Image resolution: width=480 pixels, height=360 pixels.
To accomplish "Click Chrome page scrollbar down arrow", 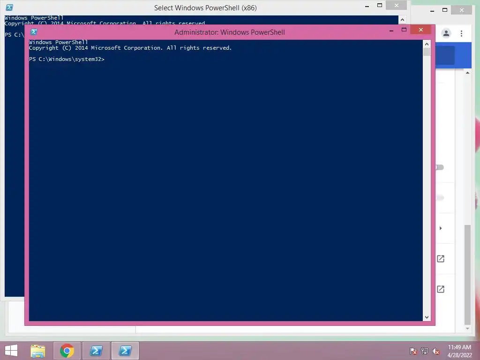I will coord(467,329).
